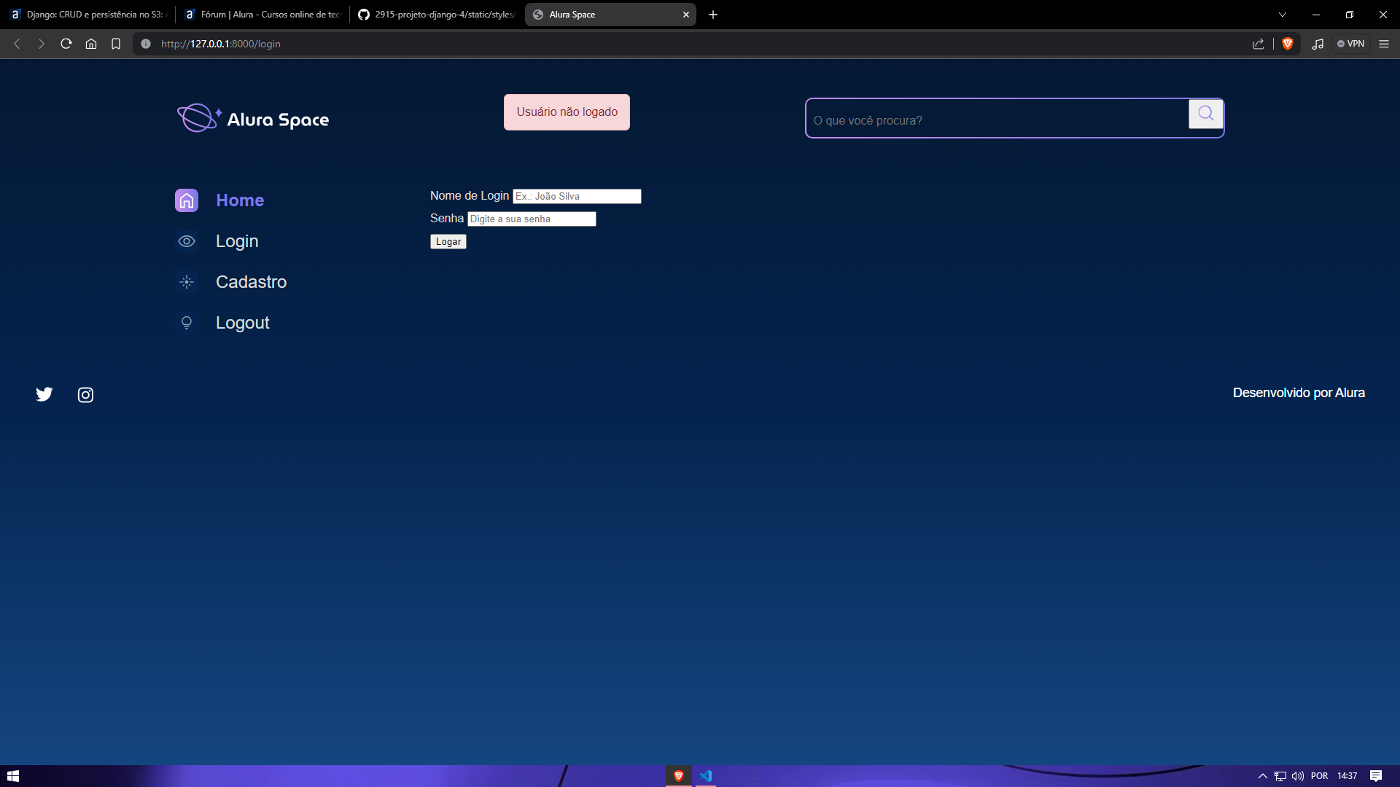Bookmark the page with bookmark icon
Viewport: 1400px width, 787px height.
click(116, 44)
